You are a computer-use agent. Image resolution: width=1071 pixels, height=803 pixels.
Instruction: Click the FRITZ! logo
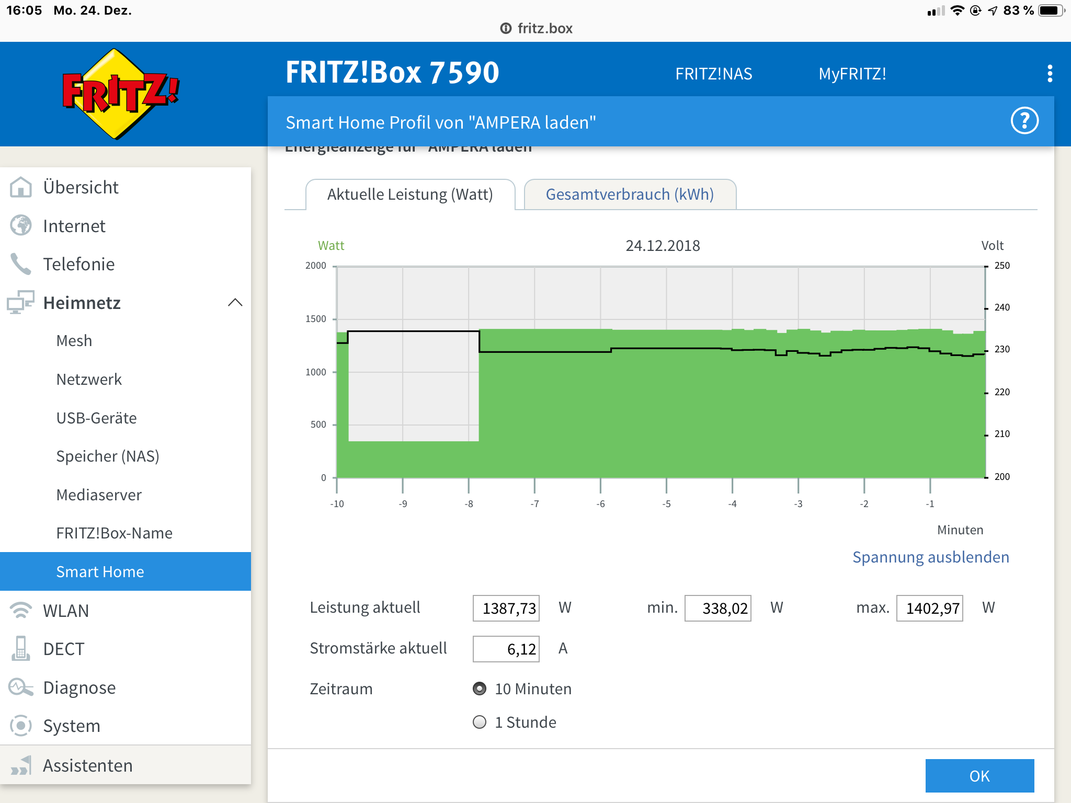pyautogui.click(x=121, y=94)
